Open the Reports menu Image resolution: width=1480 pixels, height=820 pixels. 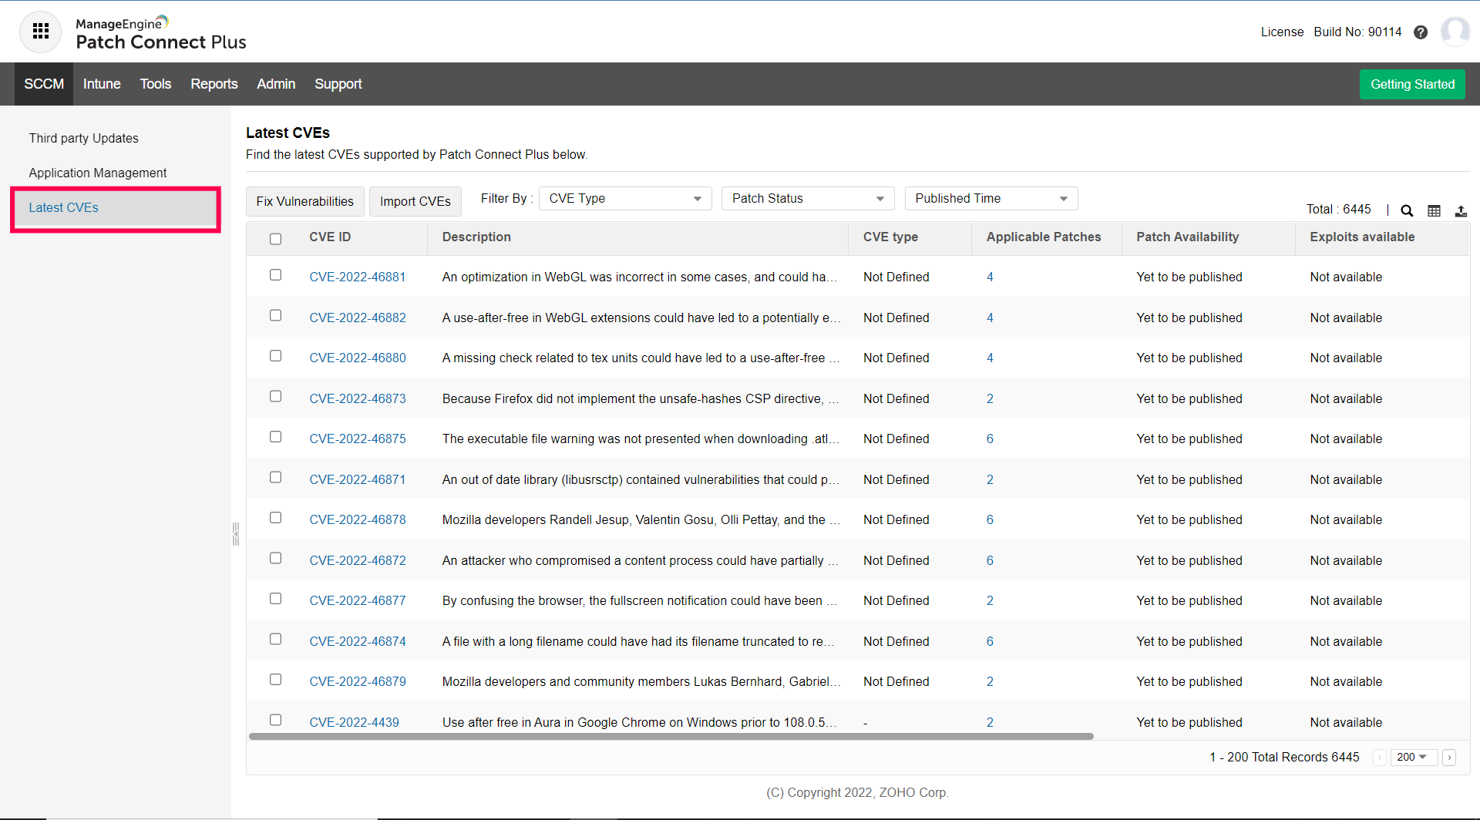click(x=214, y=84)
